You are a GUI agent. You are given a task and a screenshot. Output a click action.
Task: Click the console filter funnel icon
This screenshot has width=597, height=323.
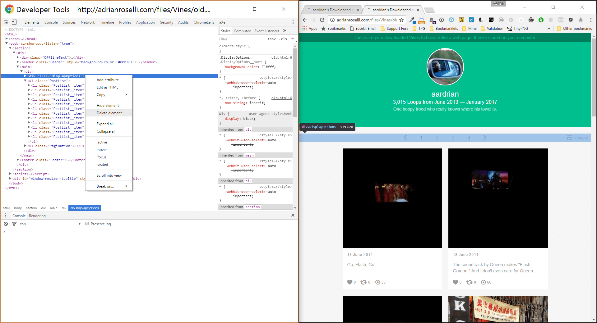click(x=14, y=224)
